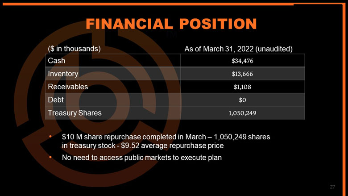
Task: Select the Treasury Shares row label
Action: pos(75,113)
